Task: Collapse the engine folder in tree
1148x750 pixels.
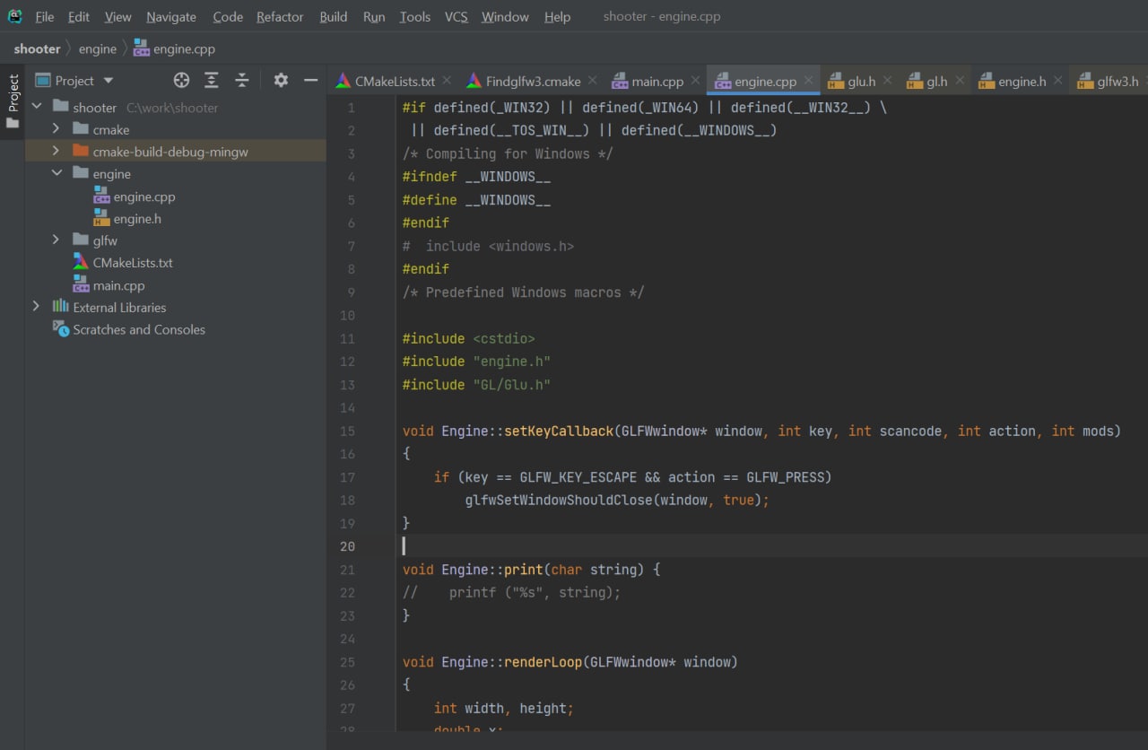Action: point(57,174)
